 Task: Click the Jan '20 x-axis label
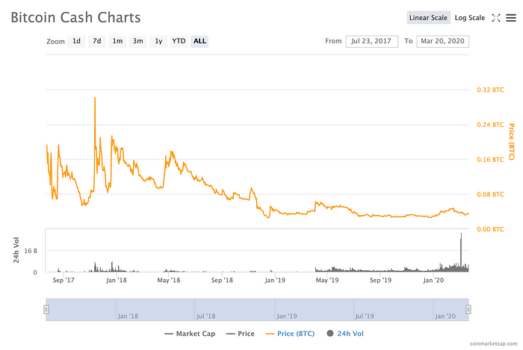coord(433,281)
